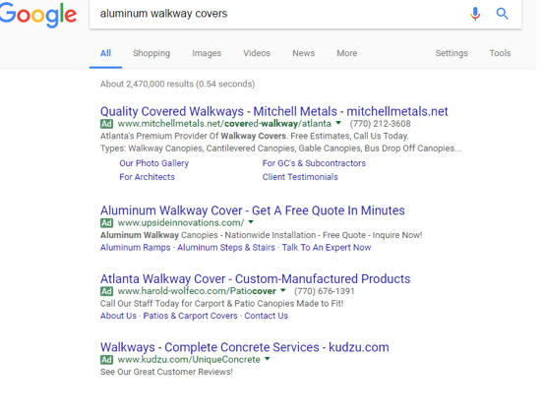The height and width of the screenshot is (415, 543).
Task: Click the Types: Walkway Canopies description line
Action: (281, 148)
